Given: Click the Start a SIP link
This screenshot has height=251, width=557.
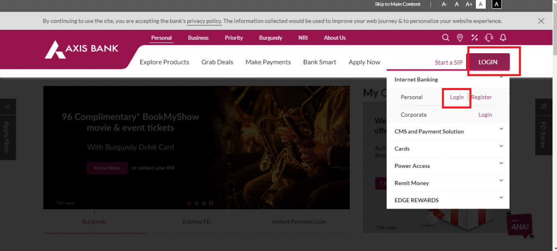Looking at the screenshot, I should (449, 62).
